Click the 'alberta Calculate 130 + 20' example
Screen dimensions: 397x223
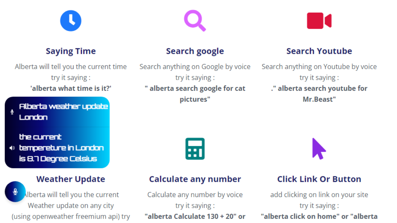[x=195, y=216]
